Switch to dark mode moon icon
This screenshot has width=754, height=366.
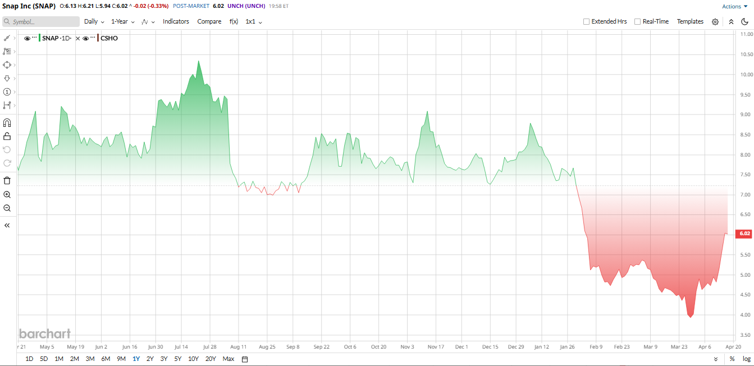[x=745, y=21]
